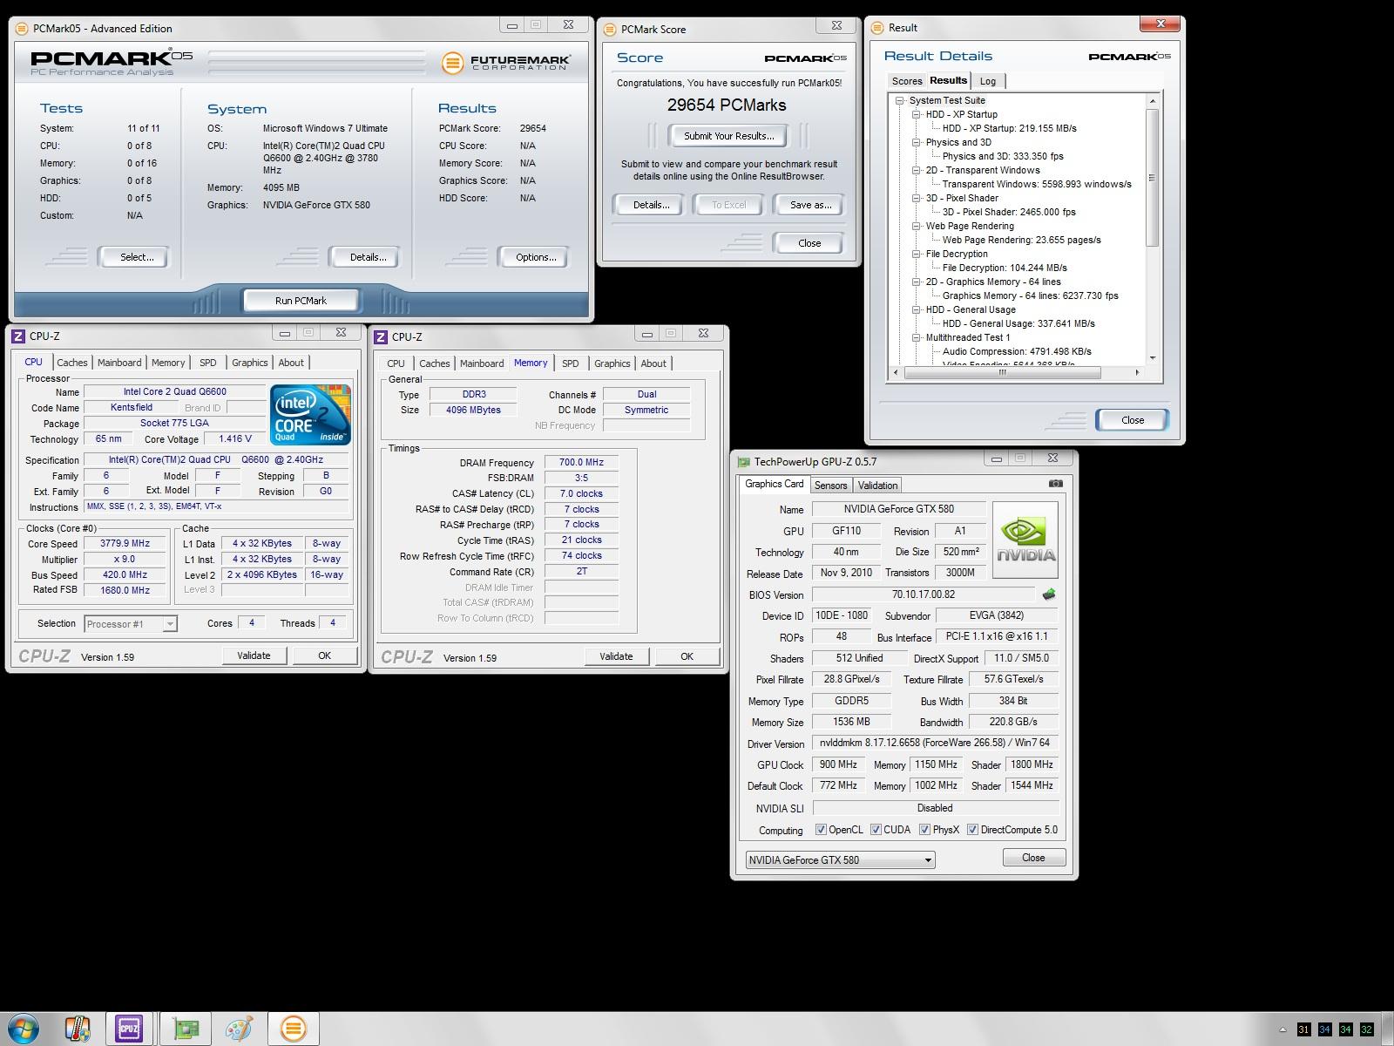Toggle the DirectCompute 5.0 checkbox
The width and height of the screenshot is (1394, 1046).
972,830
